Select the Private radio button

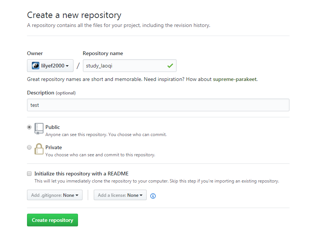[29, 147]
